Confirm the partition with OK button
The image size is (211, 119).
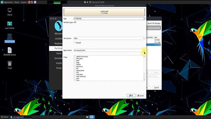click(131, 96)
